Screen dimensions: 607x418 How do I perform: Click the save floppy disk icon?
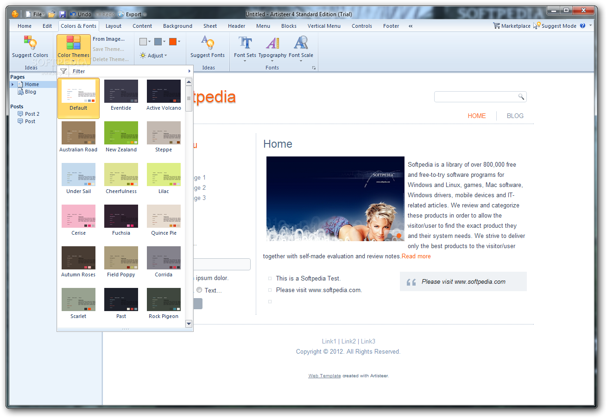[x=63, y=14]
